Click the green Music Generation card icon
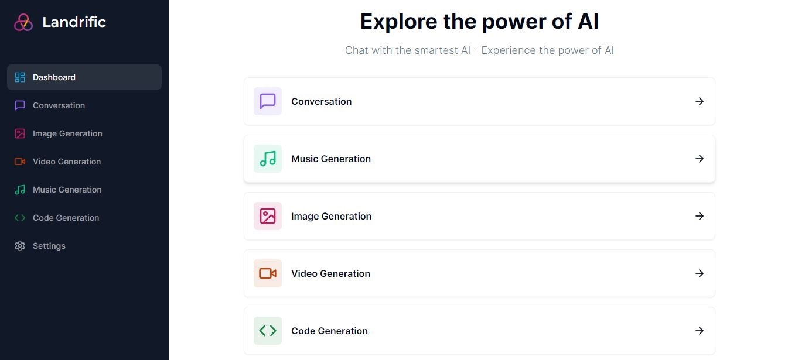The image size is (788, 360). tap(268, 159)
